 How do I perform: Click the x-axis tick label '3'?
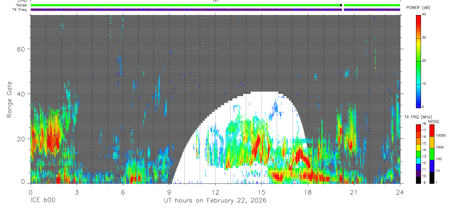[x=77, y=192]
